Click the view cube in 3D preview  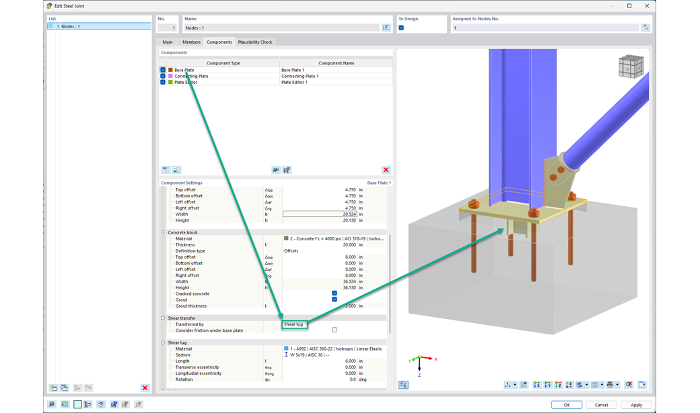click(x=631, y=66)
